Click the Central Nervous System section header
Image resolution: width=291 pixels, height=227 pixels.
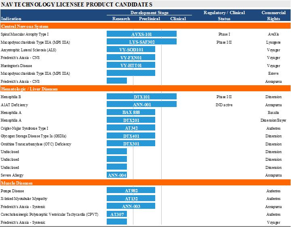click(x=24, y=26)
